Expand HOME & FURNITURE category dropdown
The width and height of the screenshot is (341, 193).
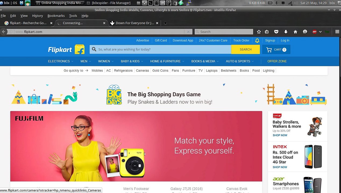click(167, 61)
